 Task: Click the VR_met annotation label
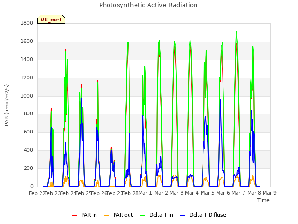pos(51,20)
